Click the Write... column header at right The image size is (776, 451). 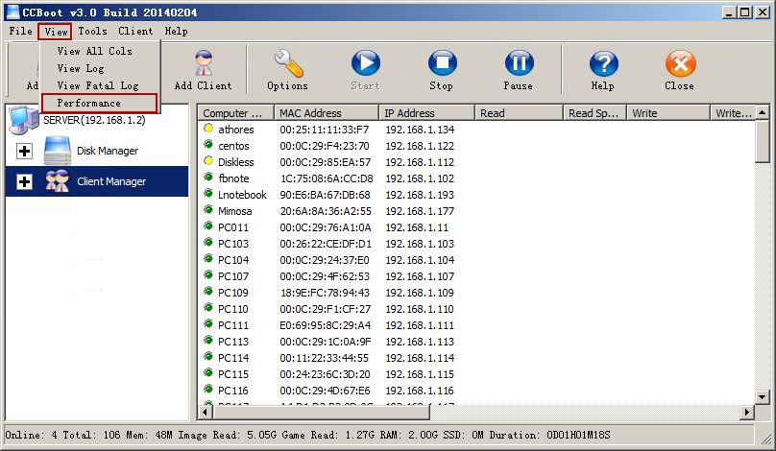click(x=733, y=113)
